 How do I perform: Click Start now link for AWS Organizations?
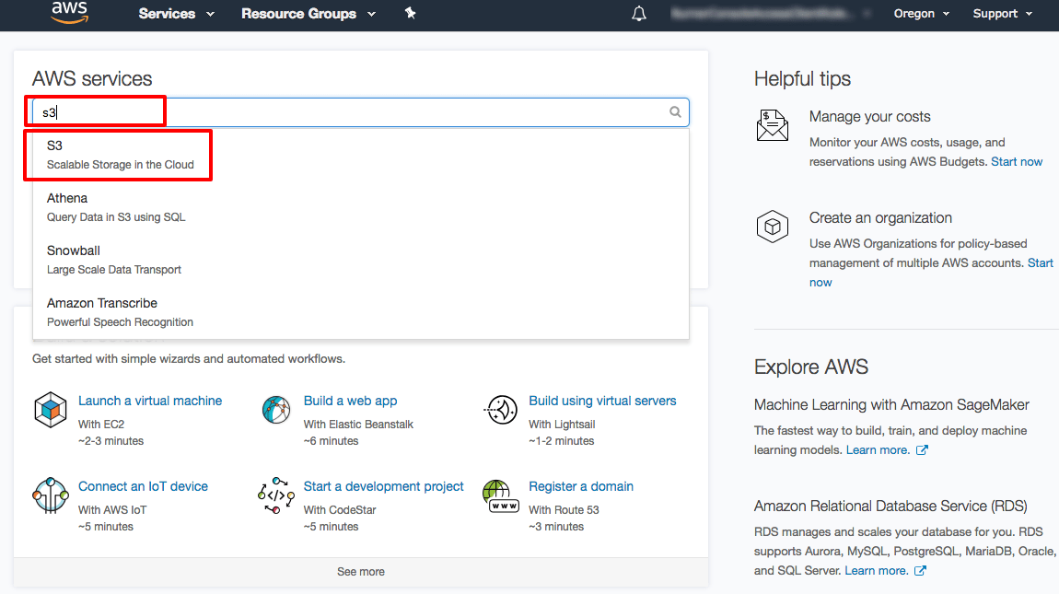(x=1040, y=262)
